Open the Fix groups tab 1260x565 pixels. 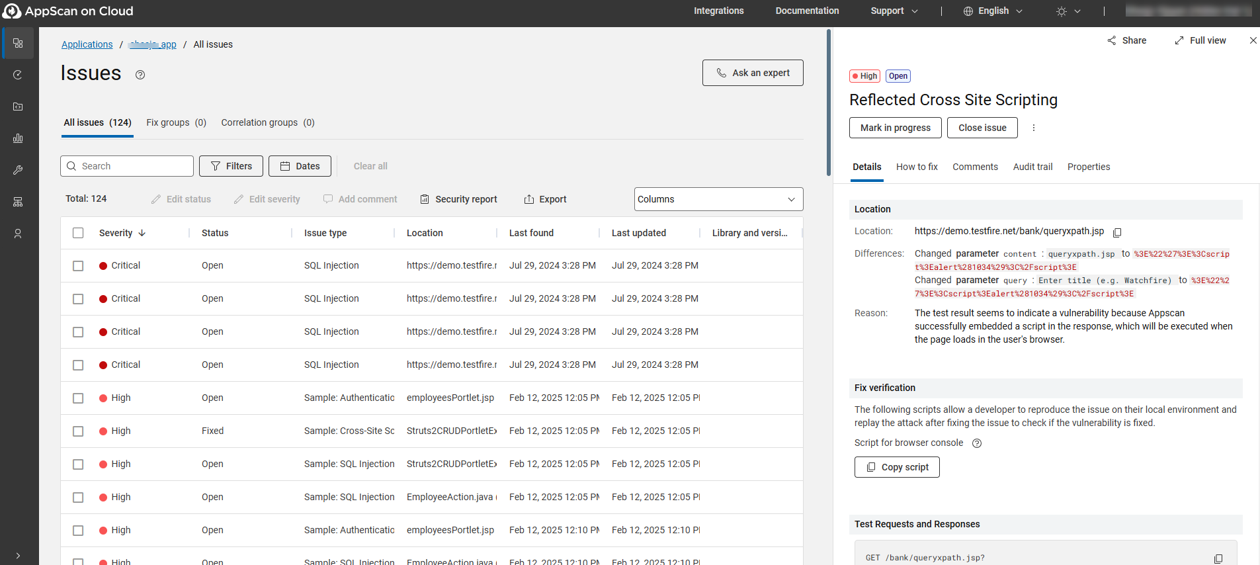tap(176, 122)
